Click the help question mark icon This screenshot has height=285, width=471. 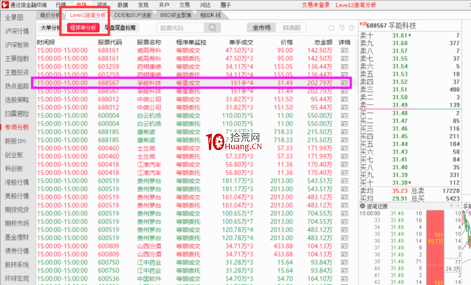coord(352,27)
